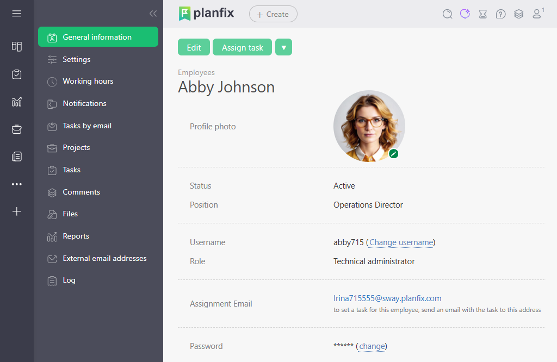Click the Edit button
This screenshot has width=557, height=362.
pos(194,47)
